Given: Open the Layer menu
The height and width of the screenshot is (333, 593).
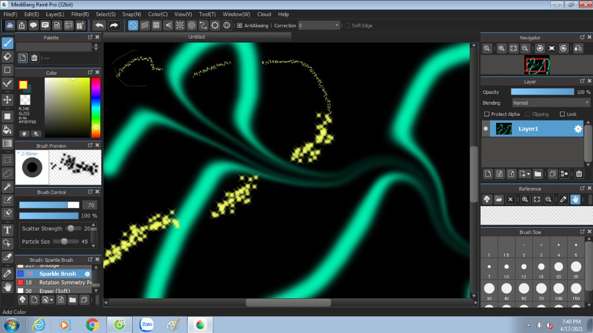Looking at the screenshot, I should 55,14.
